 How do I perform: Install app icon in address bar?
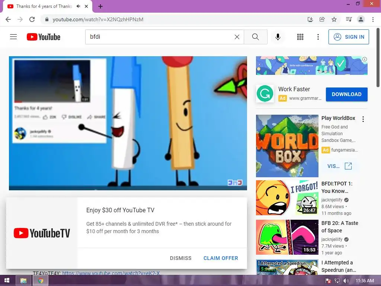click(x=310, y=19)
